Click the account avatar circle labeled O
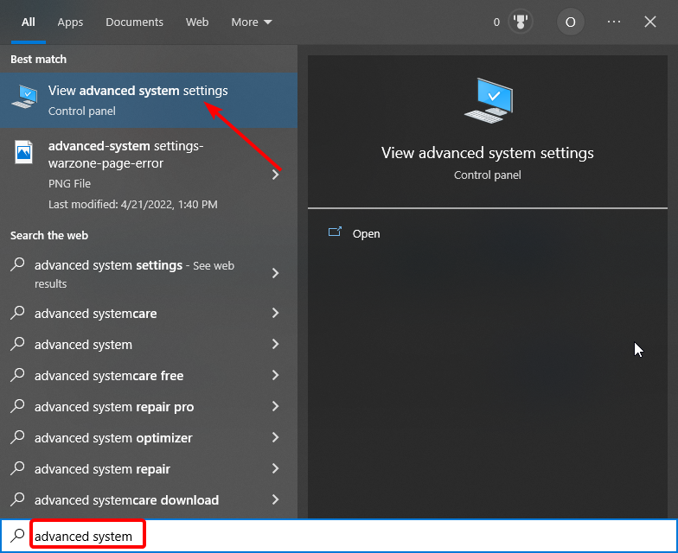The width and height of the screenshot is (678, 553). (x=571, y=22)
